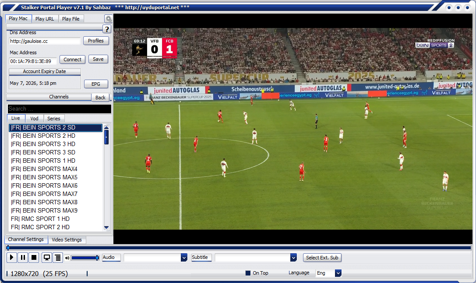Image resolution: width=476 pixels, height=283 pixels.
Task: Click Select Ext. Sub button
Action: (322, 258)
